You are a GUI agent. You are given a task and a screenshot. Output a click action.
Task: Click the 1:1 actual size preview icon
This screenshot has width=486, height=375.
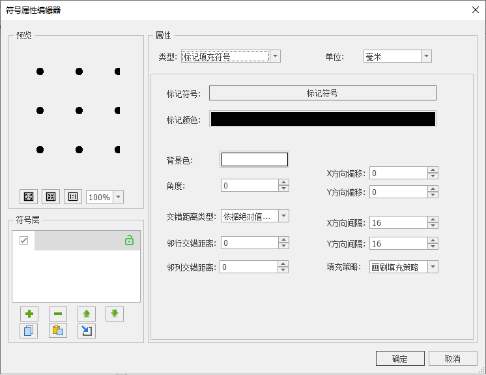click(x=73, y=196)
